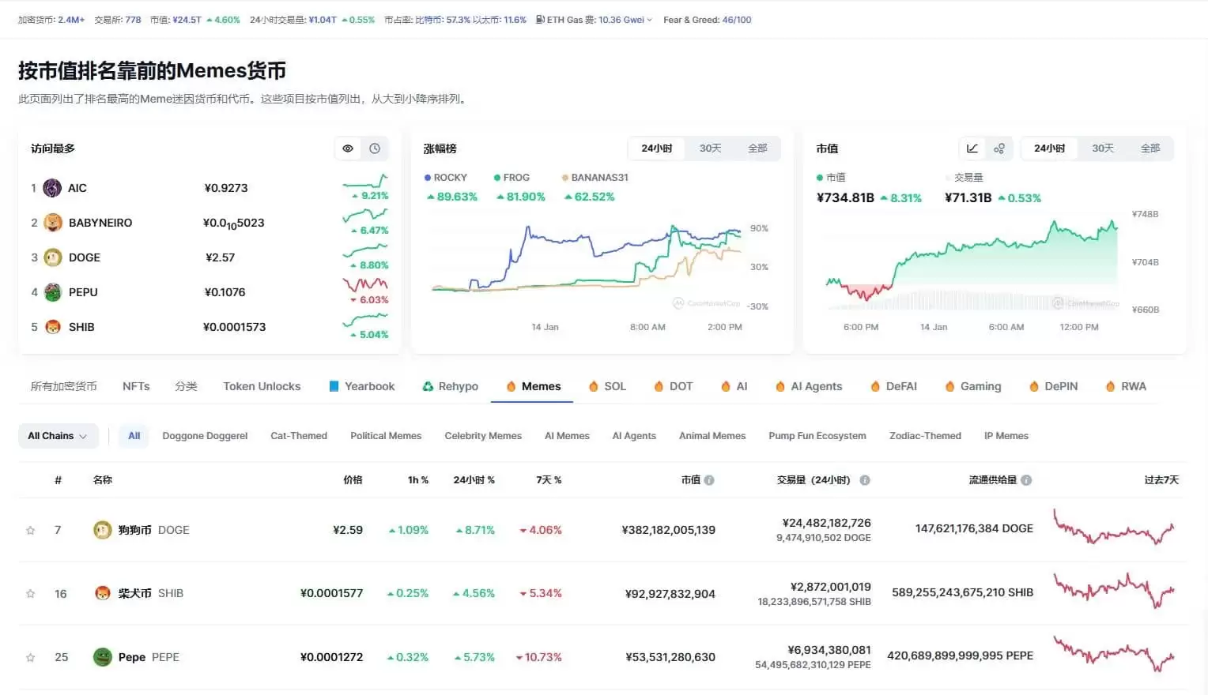Star the DOGE row to favorite it
This screenshot has width=1208, height=695.
31,529
